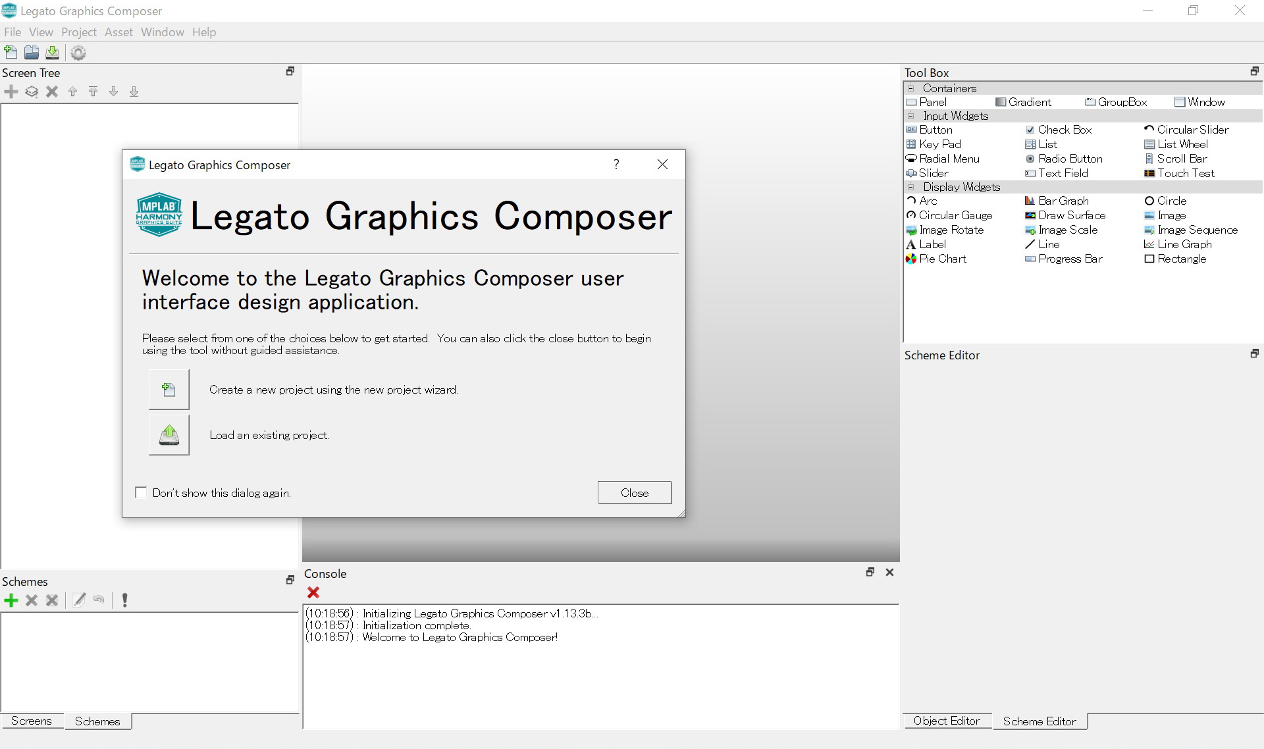This screenshot has height=749, width=1264.
Task: Collapse the Containers section in Tool Box
Action: coord(911,88)
